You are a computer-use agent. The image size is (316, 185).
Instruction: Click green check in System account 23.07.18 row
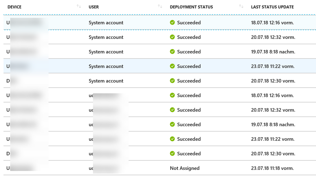click(x=172, y=66)
